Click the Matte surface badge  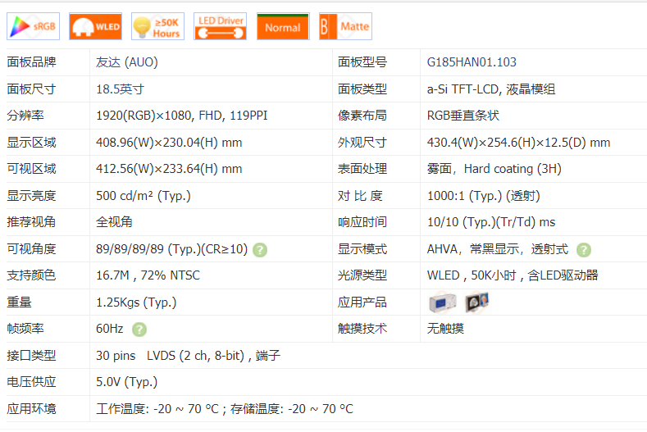pyautogui.click(x=345, y=26)
